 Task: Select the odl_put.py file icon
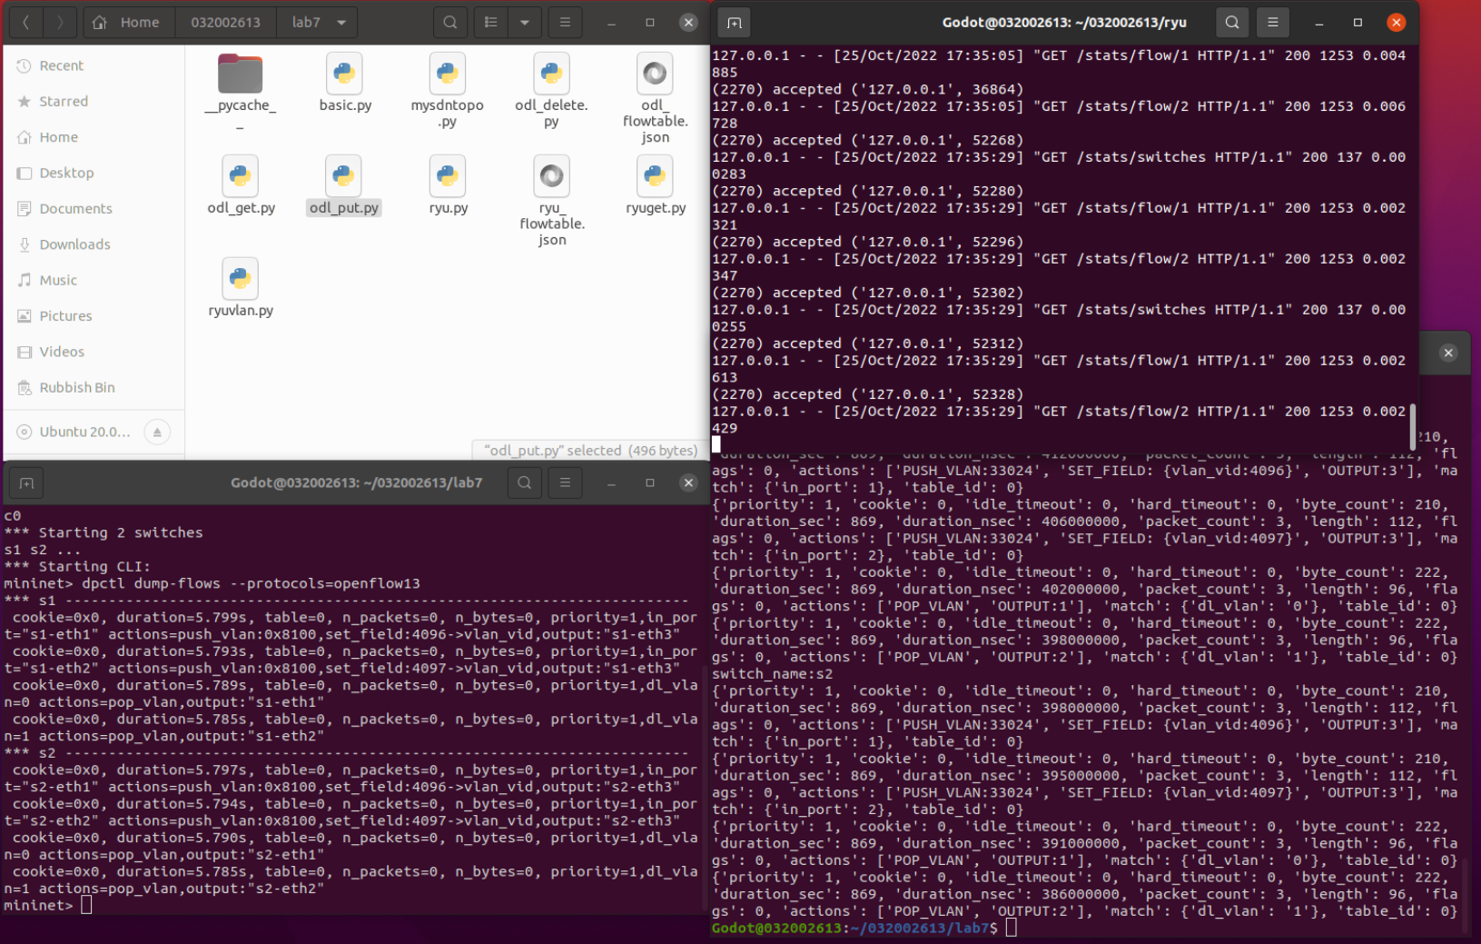[x=344, y=176]
